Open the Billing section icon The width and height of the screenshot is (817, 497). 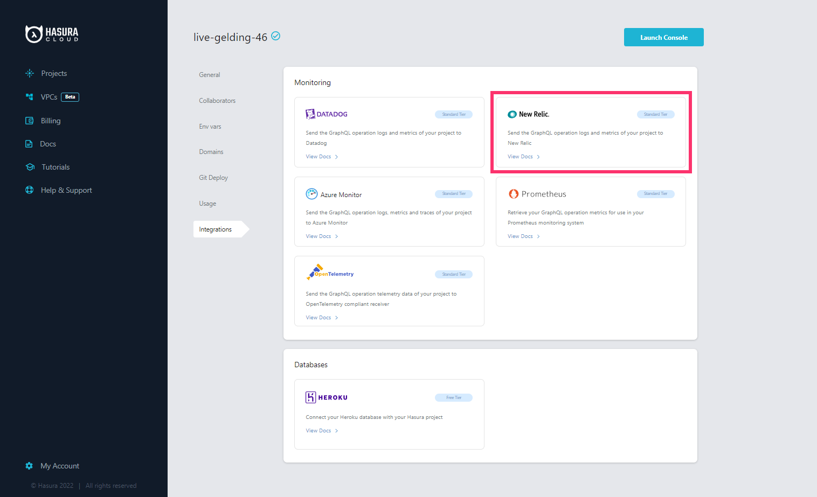click(x=29, y=121)
